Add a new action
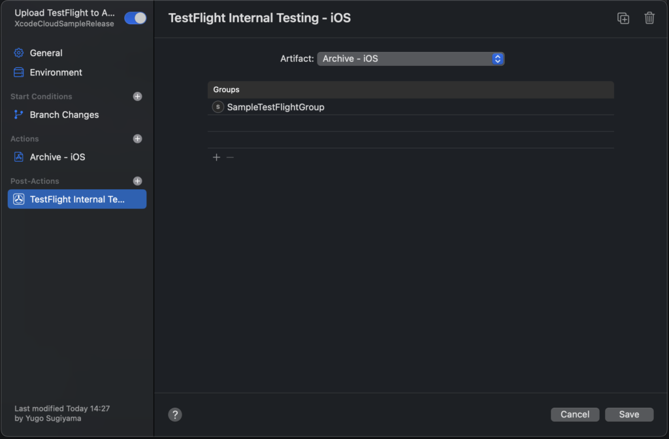The width and height of the screenshot is (669, 439). click(x=137, y=139)
